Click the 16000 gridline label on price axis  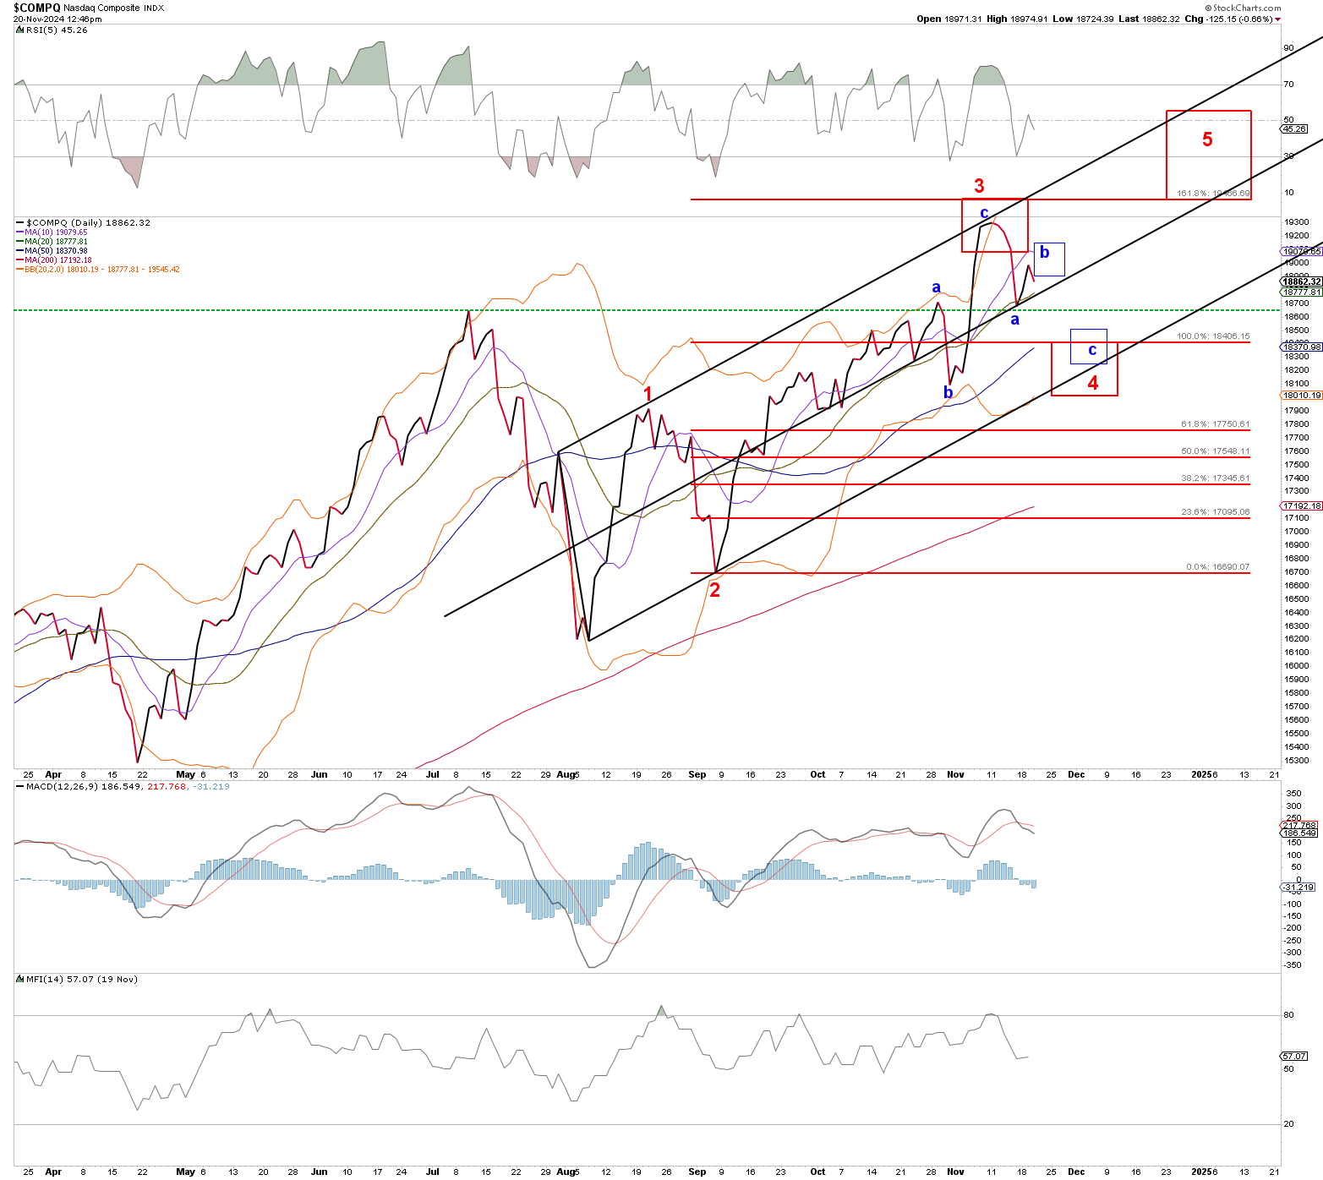(x=1296, y=666)
